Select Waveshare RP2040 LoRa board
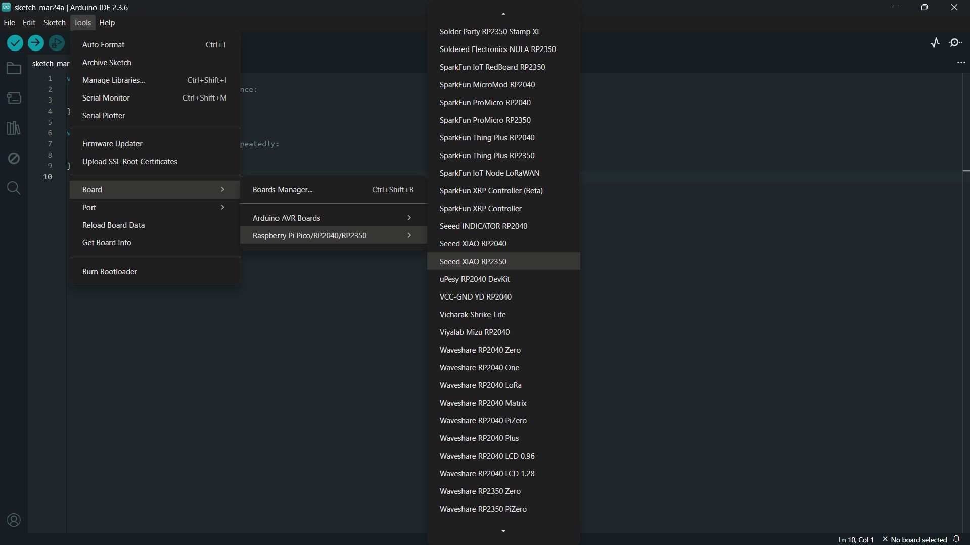This screenshot has width=970, height=545. (x=503, y=385)
